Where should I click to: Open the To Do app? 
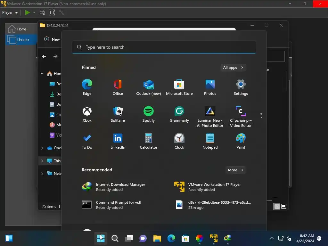pyautogui.click(x=87, y=141)
